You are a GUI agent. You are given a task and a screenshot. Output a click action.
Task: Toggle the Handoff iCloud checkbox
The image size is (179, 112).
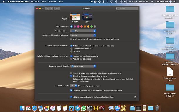pyautogui.click(x=71, y=91)
